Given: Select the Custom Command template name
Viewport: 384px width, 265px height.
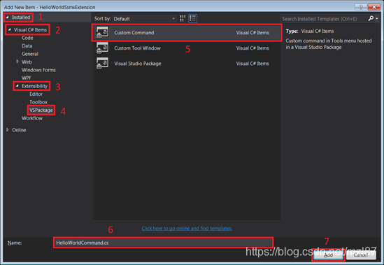Looking at the screenshot, I should click(134, 33).
